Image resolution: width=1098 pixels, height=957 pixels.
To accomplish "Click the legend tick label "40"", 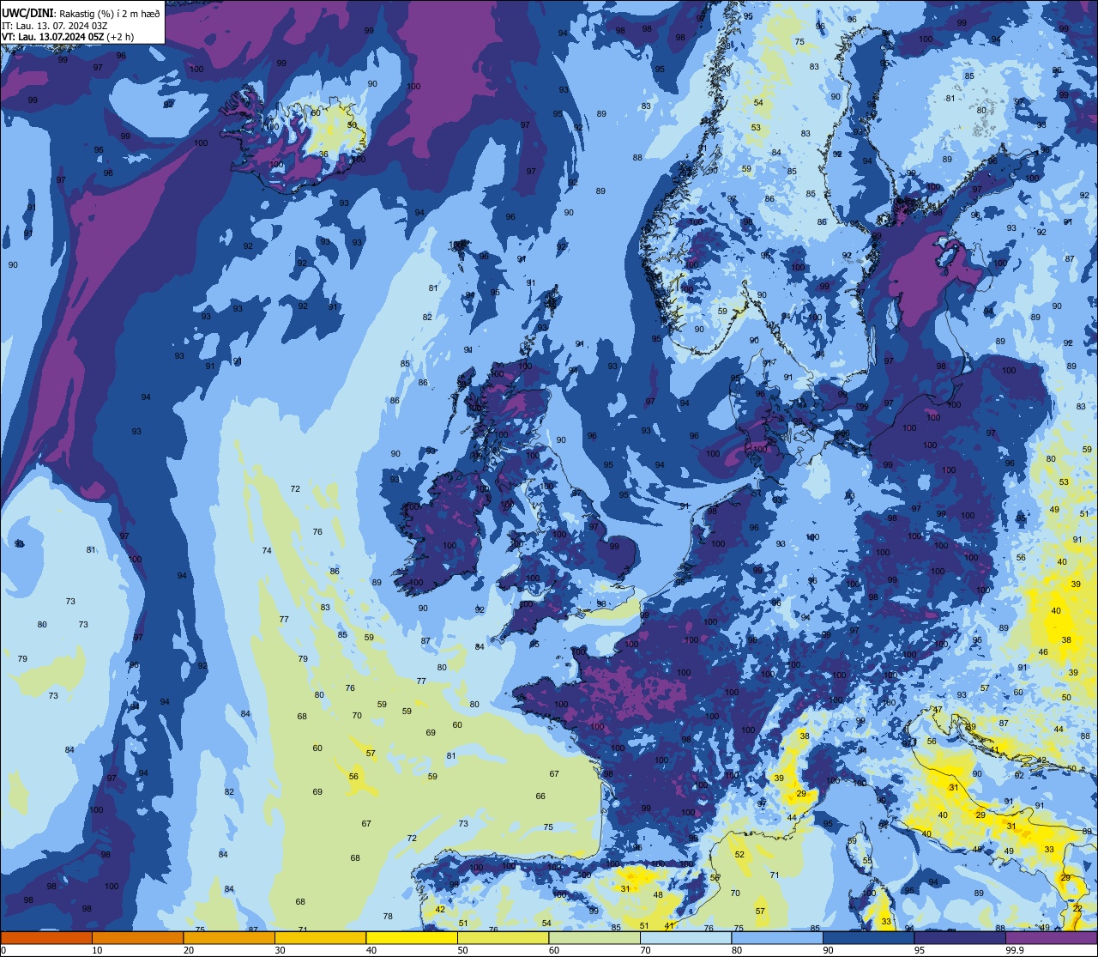I will [x=371, y=950].
